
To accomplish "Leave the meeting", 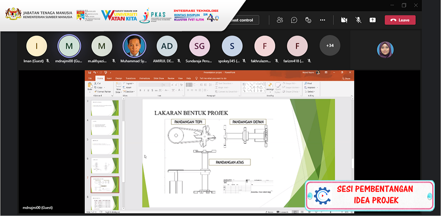I will tap(400, 20).
